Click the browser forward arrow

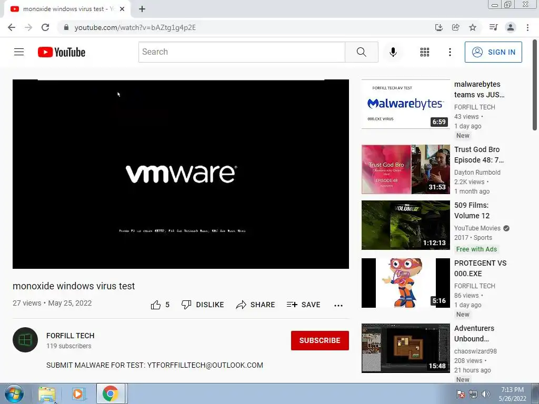pos(28,27)
